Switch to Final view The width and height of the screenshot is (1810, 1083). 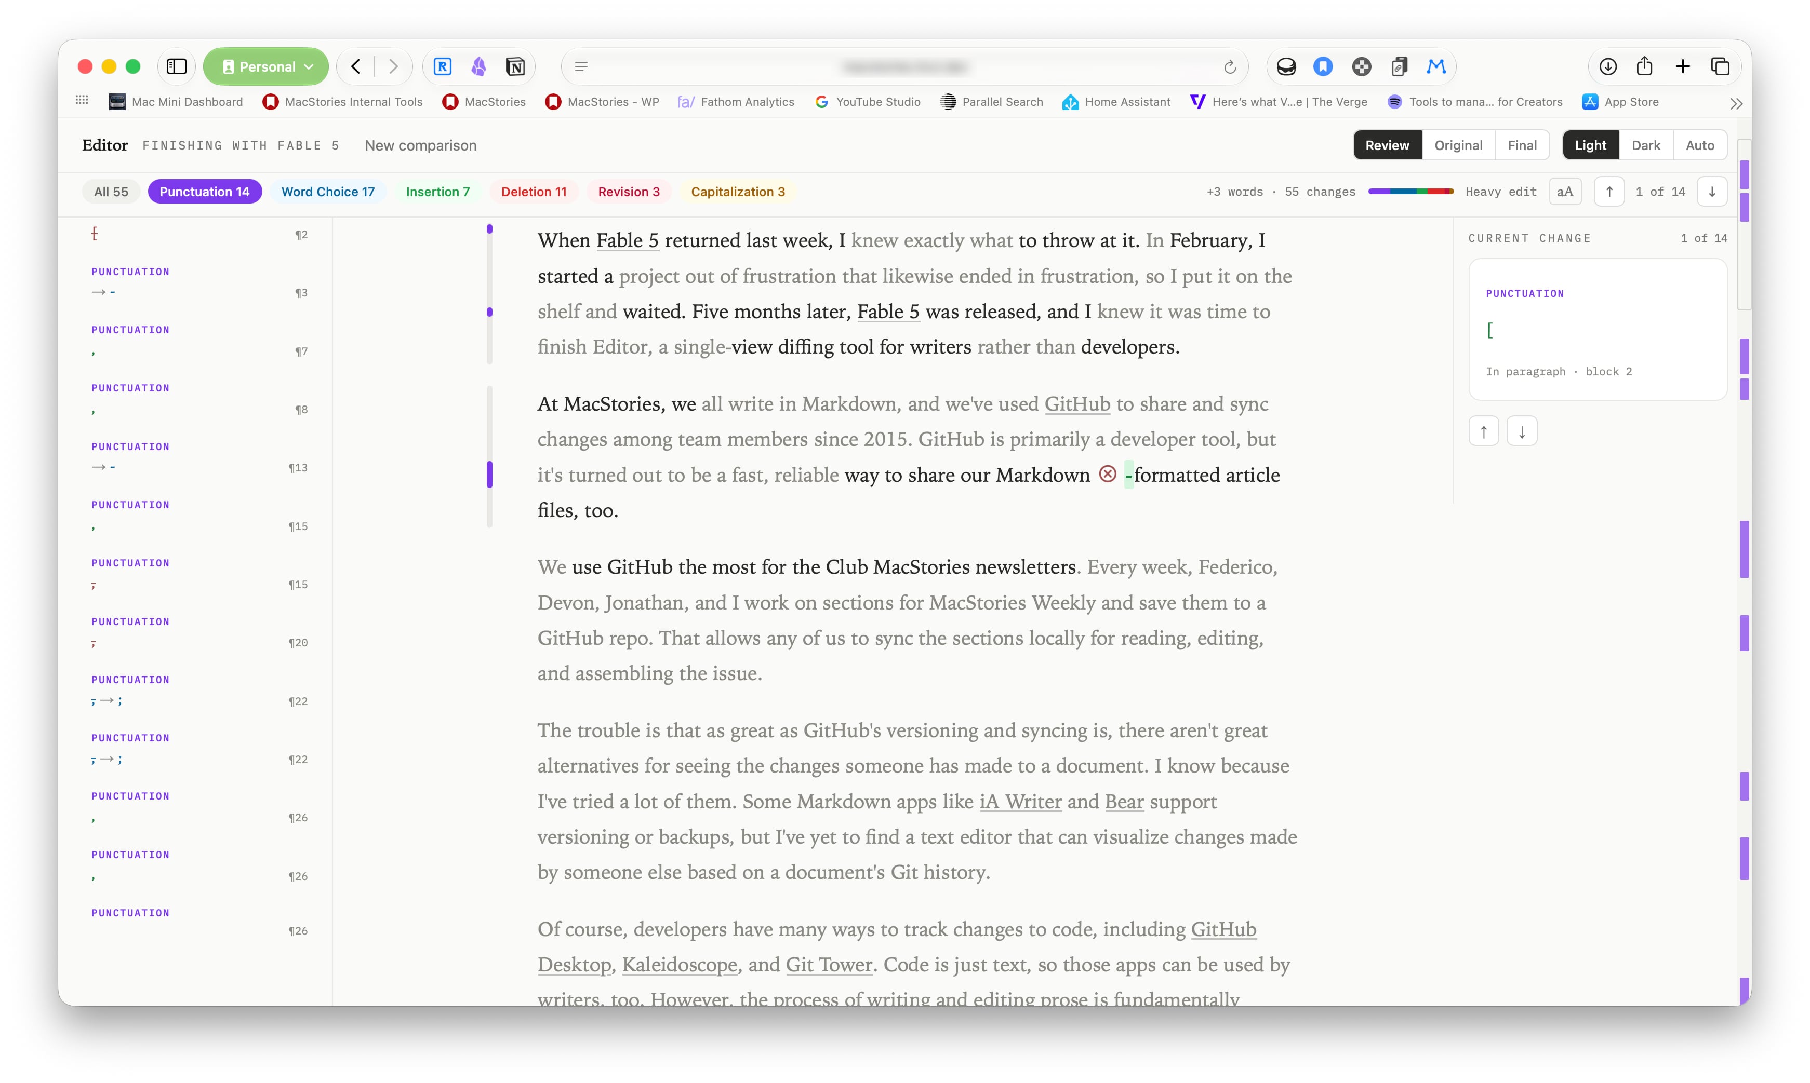pos(1522,145)
